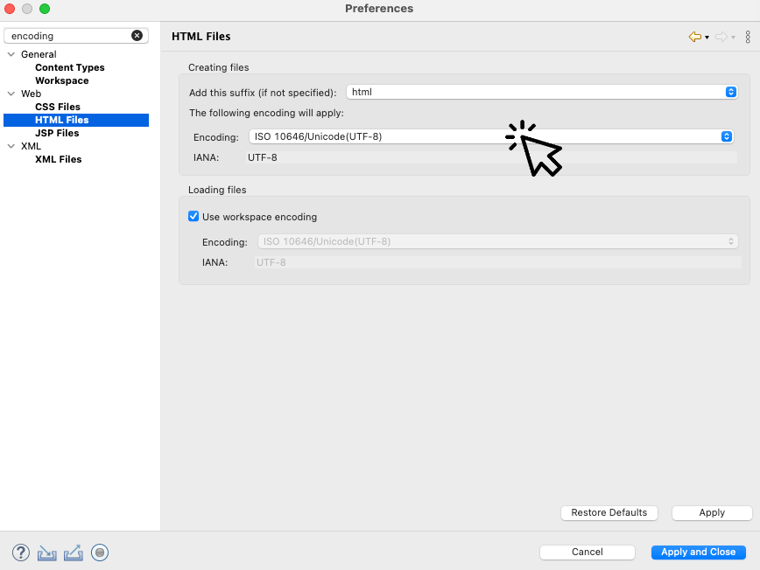Click the Oomph preference recorder icon

pos(100,553)
